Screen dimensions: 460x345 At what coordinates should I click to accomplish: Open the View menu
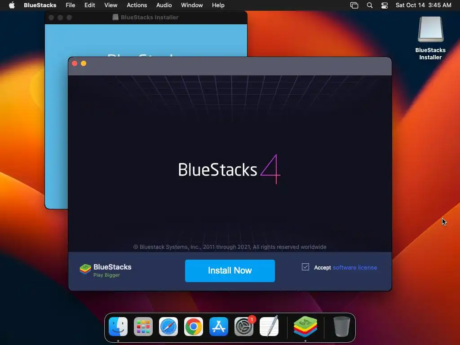(x=111, y=5)
